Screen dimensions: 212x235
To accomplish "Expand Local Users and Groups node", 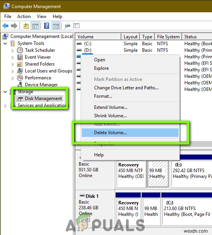I will click(12, 71).
